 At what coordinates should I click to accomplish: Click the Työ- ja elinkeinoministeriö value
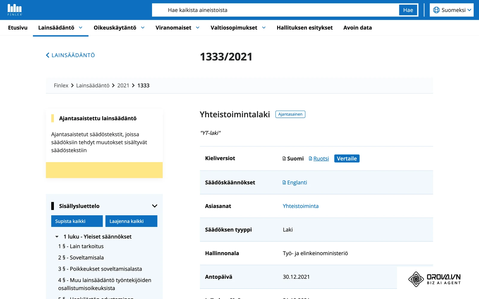(315, 253)
